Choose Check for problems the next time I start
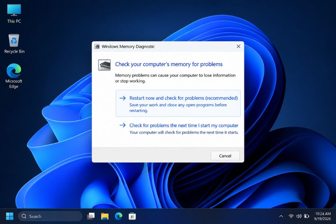This screenshot has height=224, width=336. (x=179, y=128)
